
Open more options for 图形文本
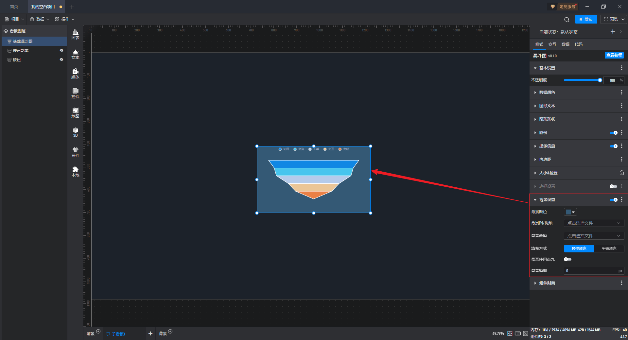coord(622,106)
